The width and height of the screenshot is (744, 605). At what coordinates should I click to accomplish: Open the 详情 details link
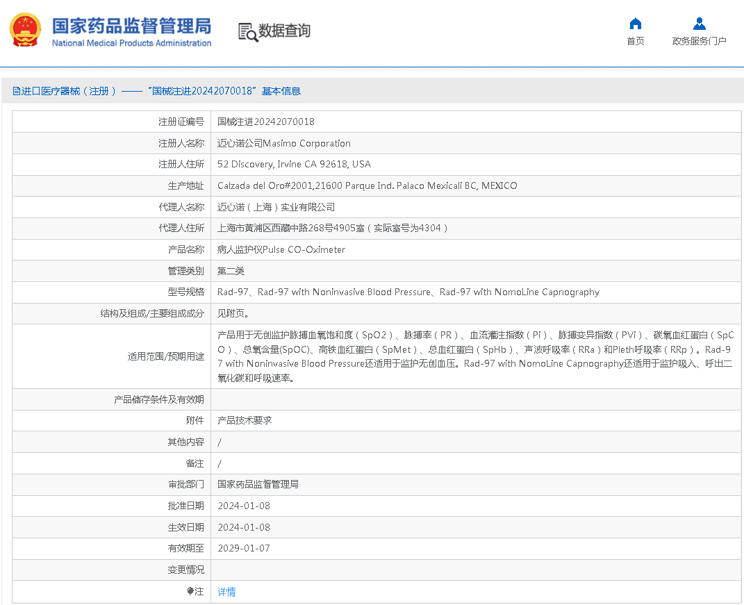(226, 591)
